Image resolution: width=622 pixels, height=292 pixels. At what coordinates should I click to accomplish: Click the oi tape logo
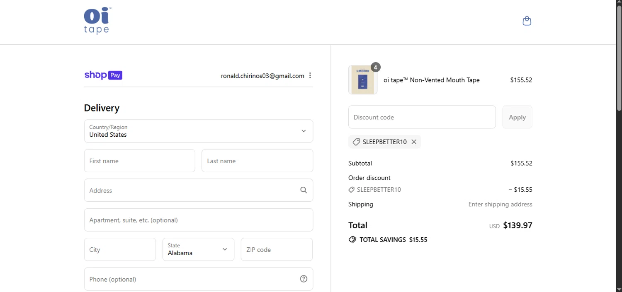(97, 21)
